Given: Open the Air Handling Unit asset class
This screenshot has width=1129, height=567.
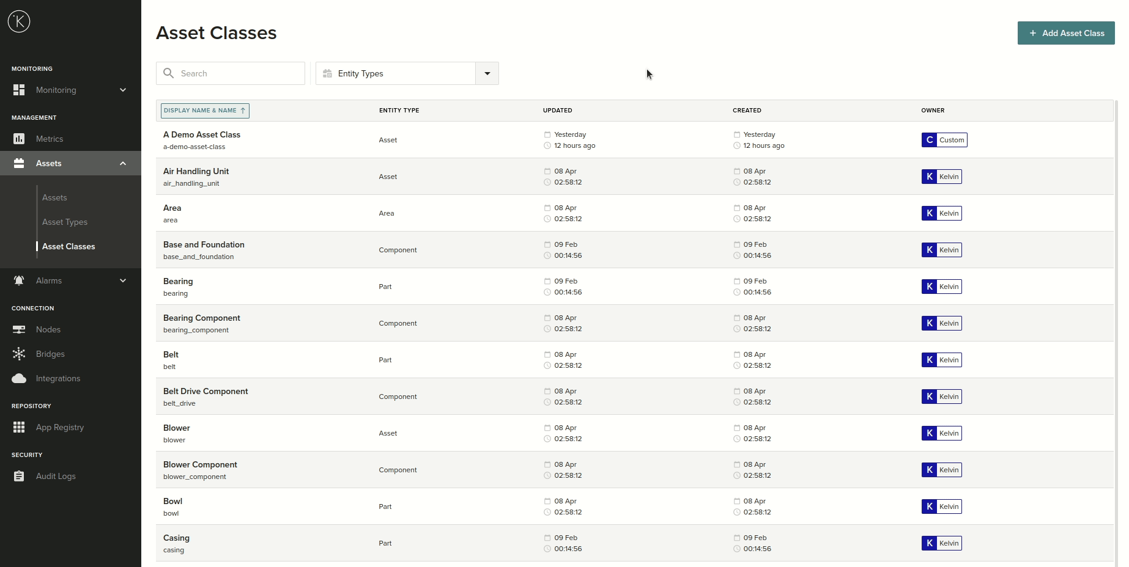Looking at the screenshot, I should (196, 171).
